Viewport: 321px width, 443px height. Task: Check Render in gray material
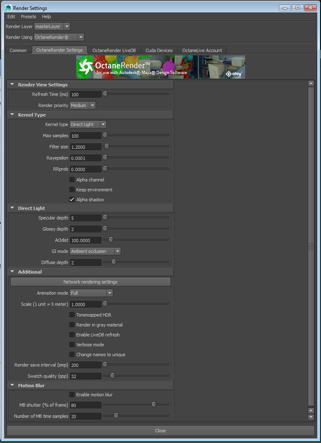[72, 325]
